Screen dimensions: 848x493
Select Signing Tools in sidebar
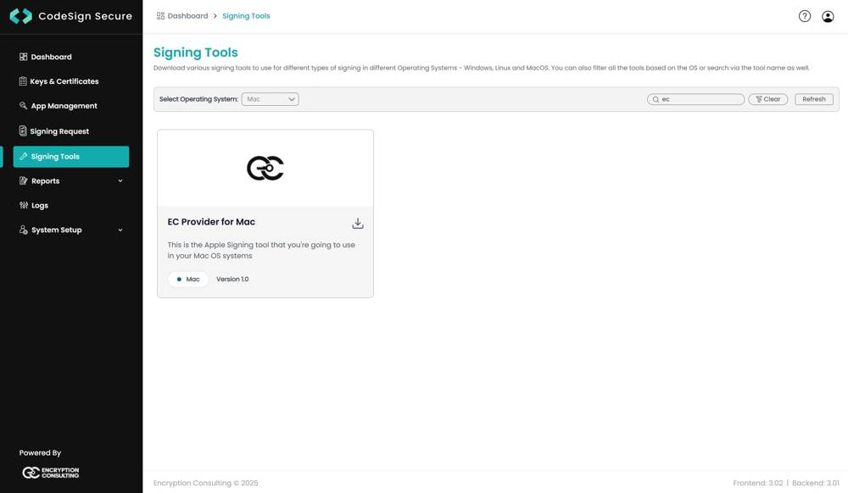point(71,157)
